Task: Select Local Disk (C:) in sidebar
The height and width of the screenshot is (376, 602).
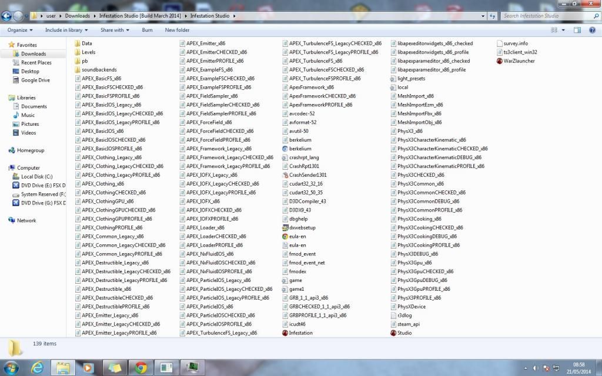Action: pos(36,176)
